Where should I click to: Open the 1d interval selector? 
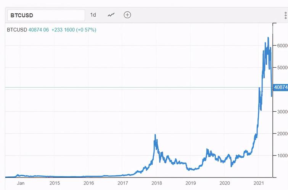93,15
